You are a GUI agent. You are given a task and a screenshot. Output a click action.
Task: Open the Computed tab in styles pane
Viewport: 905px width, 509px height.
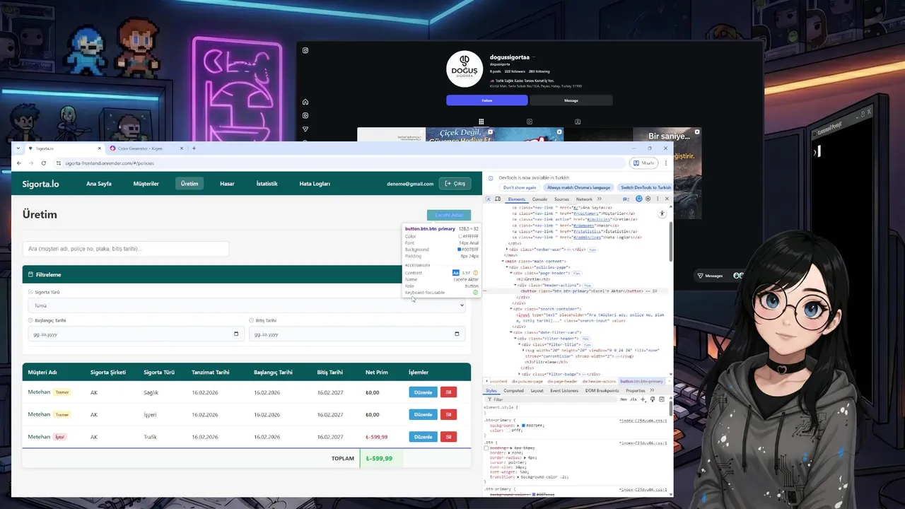coord(513,390)
